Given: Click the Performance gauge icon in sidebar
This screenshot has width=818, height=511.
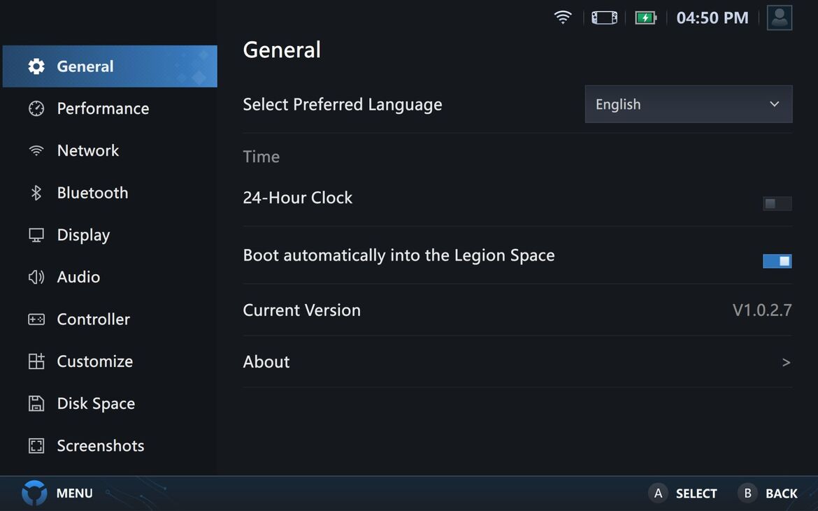Looking at the screenshot, I should coord(36,108).
